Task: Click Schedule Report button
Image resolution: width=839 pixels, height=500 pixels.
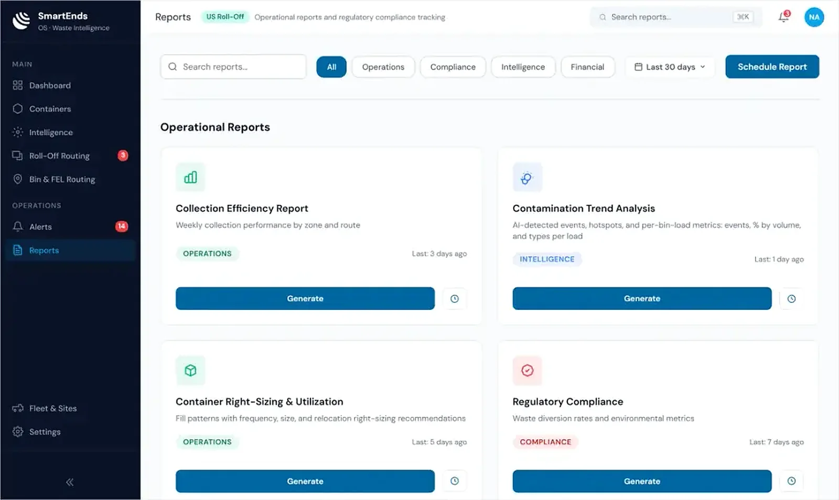Action: 772,67
